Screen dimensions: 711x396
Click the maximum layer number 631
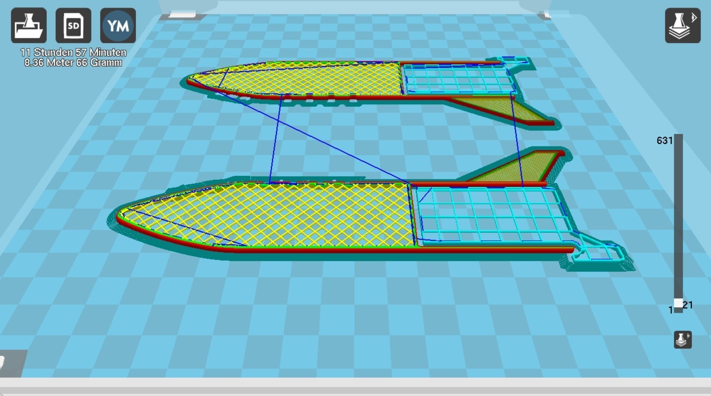click(x=665, y=140)
